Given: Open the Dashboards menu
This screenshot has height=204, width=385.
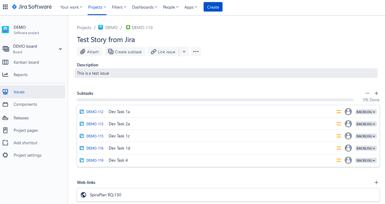Looking at the screenshot, I should [x=144, y=7].
